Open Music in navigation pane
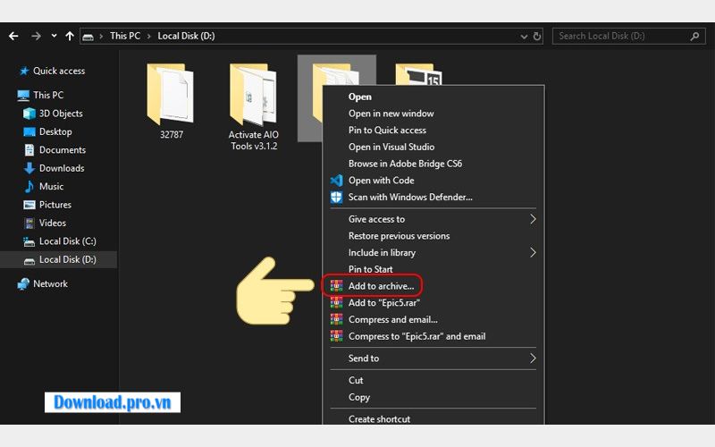This screenshot has width=715, height=447. click(x=51, y=186)
